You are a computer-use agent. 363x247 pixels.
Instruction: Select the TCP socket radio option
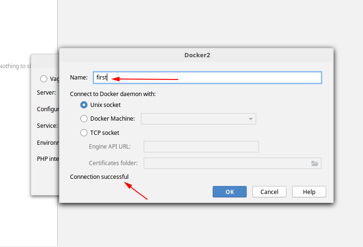point(84,133)
